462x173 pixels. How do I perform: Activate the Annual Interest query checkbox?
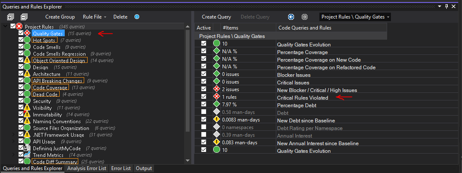click(203, 135)
